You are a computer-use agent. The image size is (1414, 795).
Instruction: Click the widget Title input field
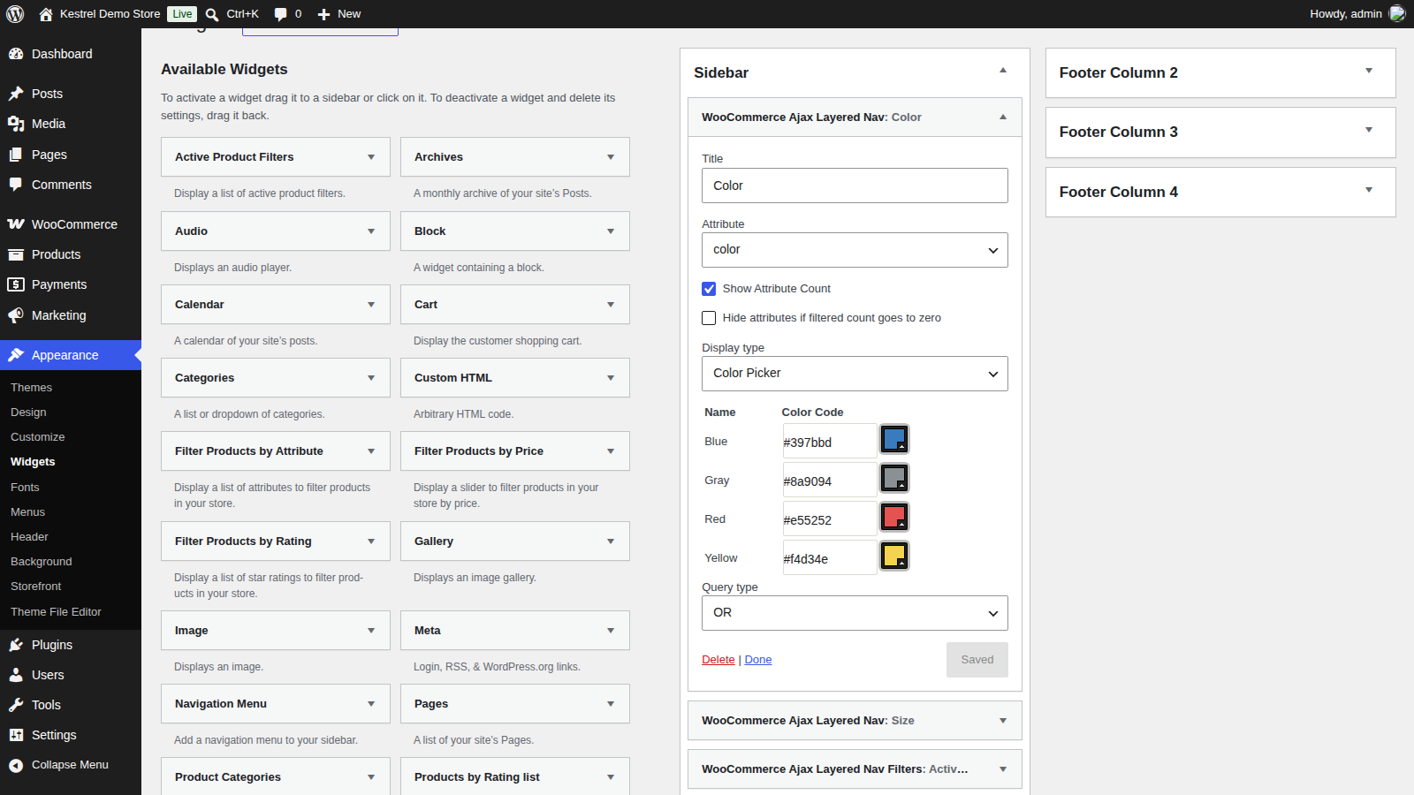point(855,185)
